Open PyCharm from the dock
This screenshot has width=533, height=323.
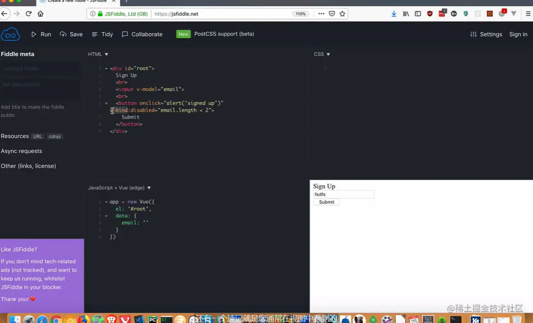click(153, 320)
